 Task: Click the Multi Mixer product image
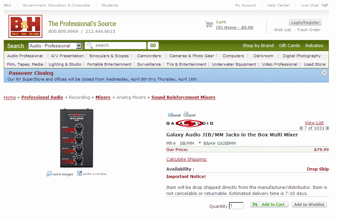click(77, 138)
